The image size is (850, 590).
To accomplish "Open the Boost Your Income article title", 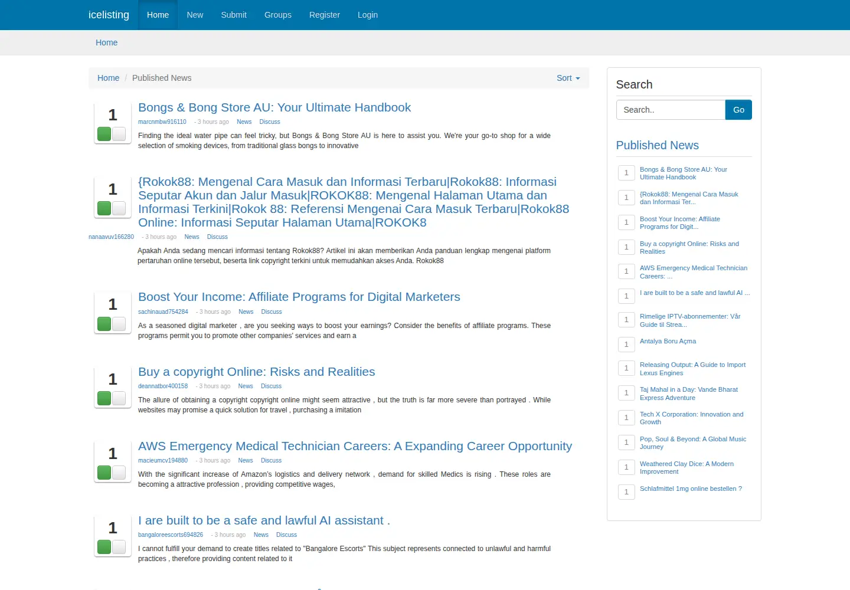I will (299, 297).
